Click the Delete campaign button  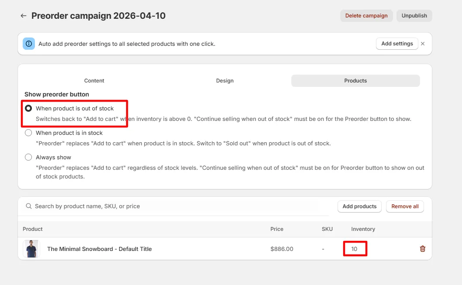pyautogui.click(x=366, y=16)
